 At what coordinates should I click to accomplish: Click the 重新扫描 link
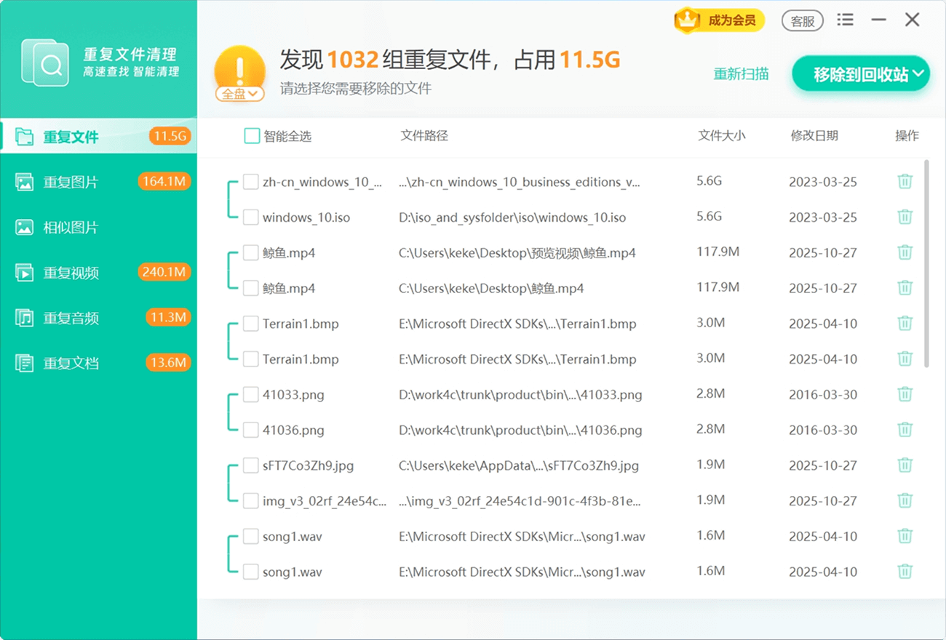741,74
